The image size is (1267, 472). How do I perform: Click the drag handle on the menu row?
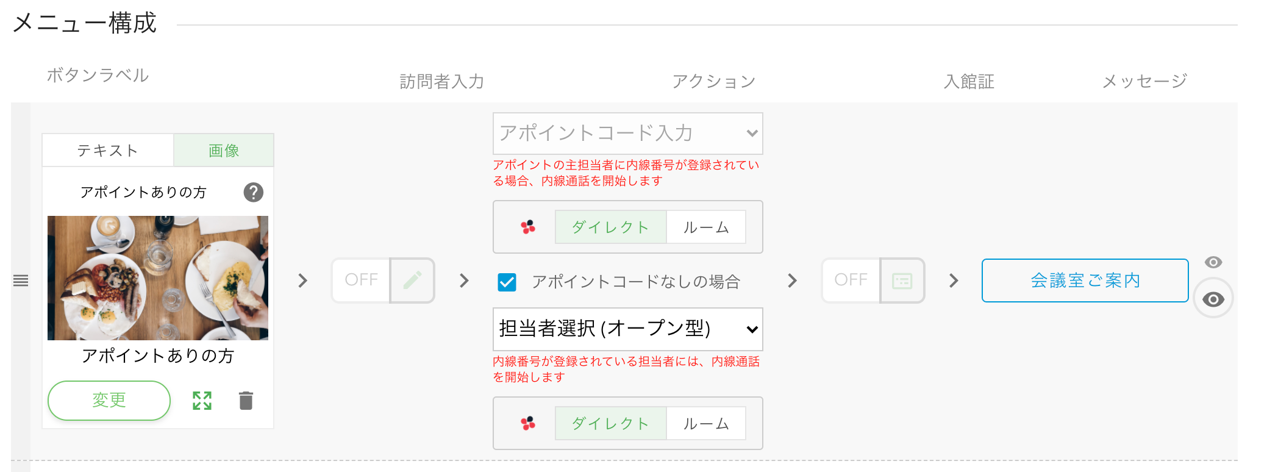click(21, 281)
